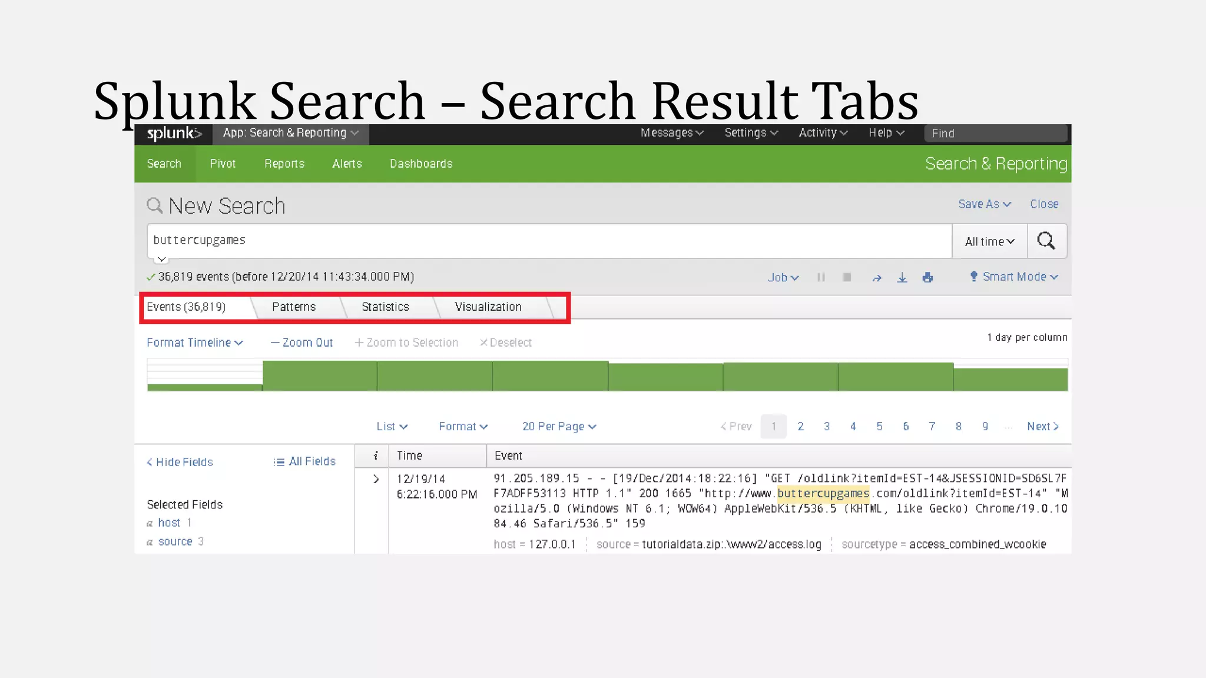
Task: Click Hide Fields
Action: 180,462
